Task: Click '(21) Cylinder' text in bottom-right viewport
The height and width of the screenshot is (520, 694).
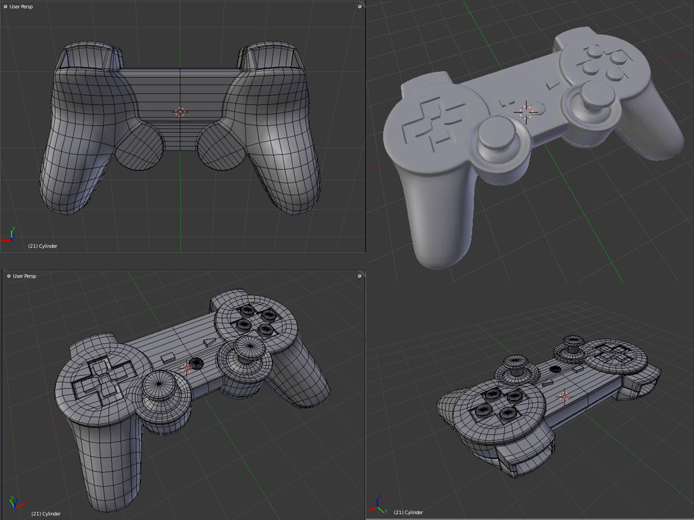Action: tap(408, 512)
